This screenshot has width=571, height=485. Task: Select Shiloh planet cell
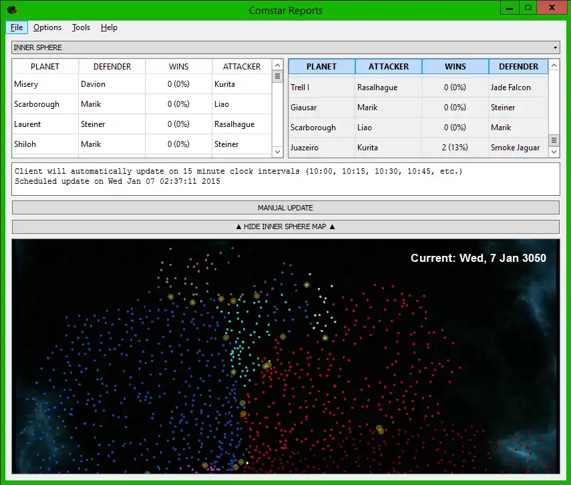click(45, 144)
